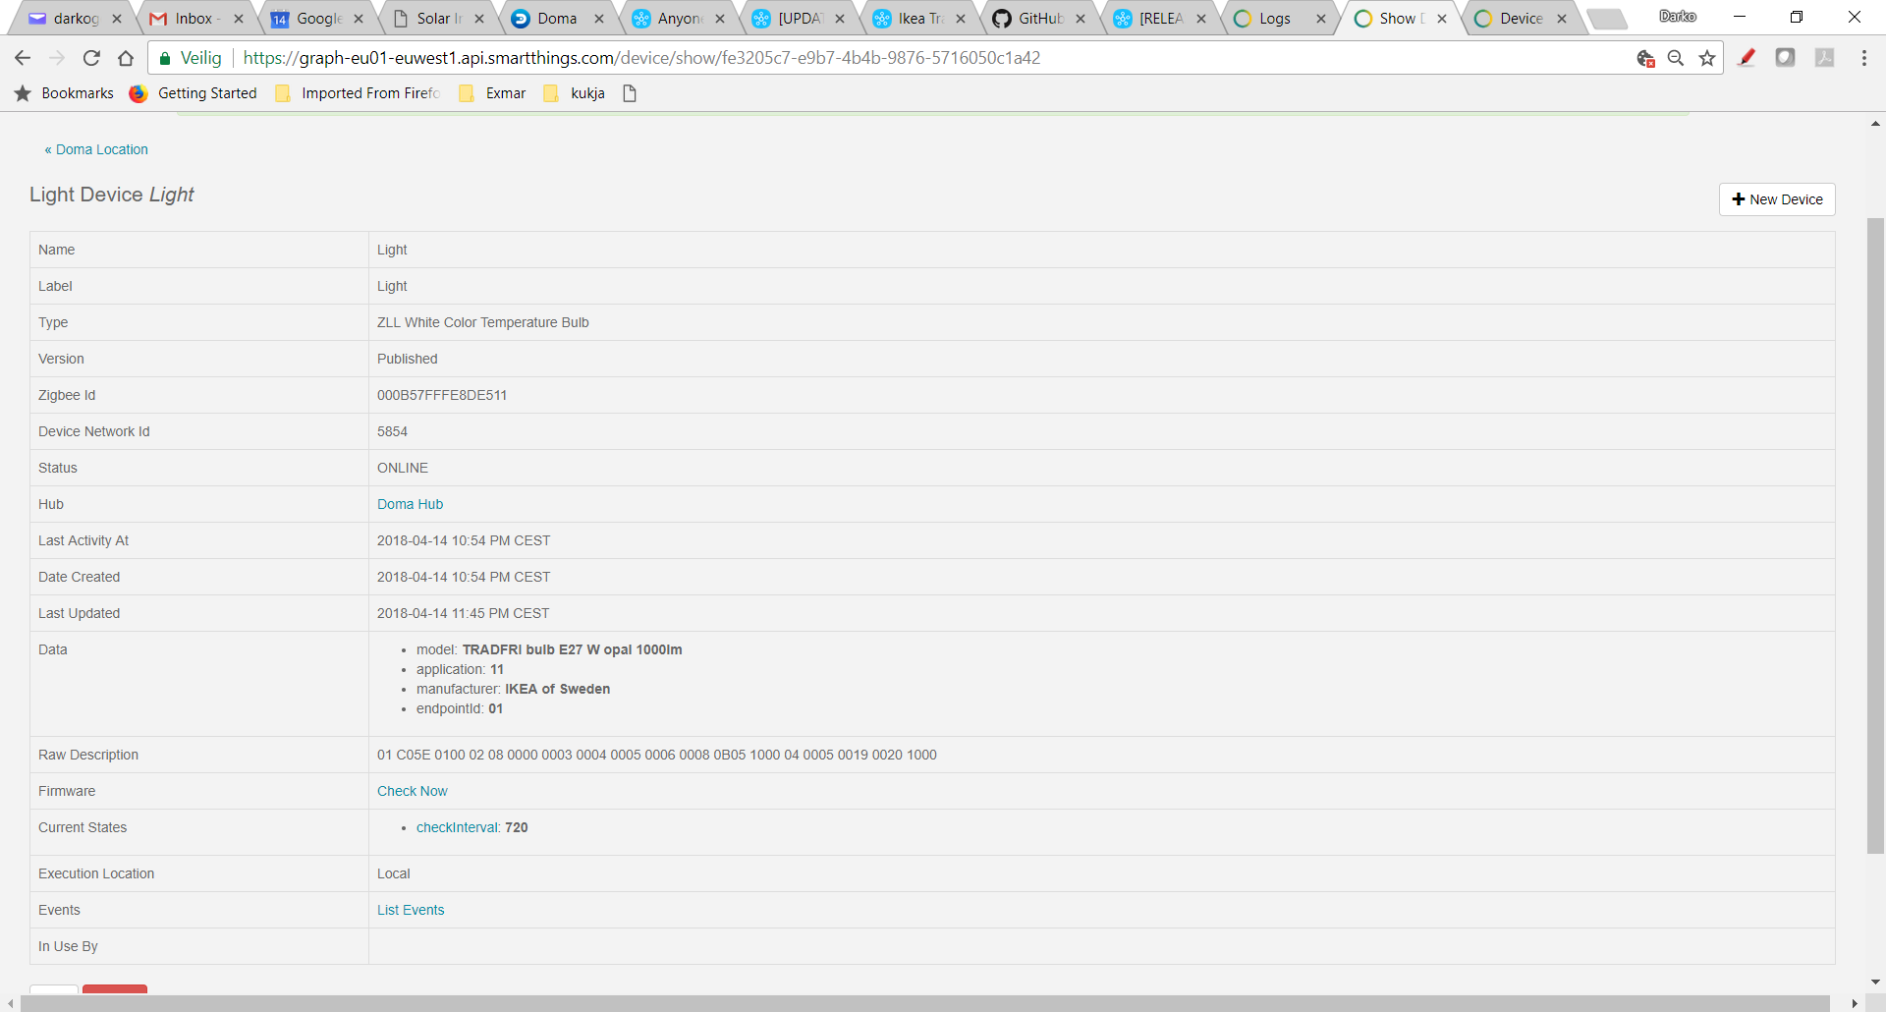Screen dimensions: 1886x1012
Task: Click the secure site padlock icon
Action: (x=165, y=58)
